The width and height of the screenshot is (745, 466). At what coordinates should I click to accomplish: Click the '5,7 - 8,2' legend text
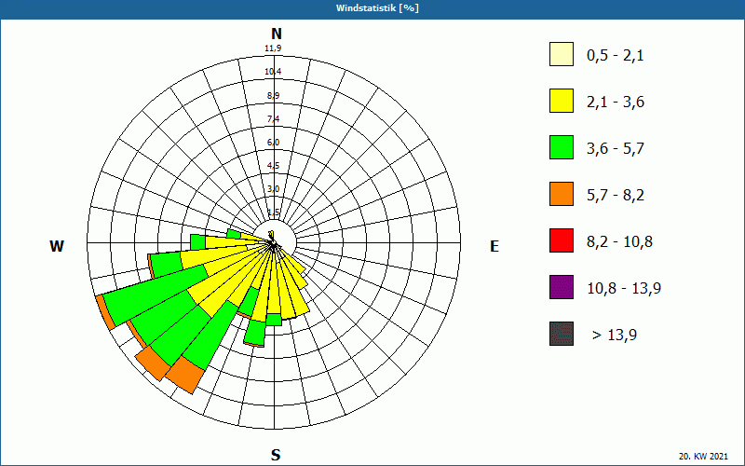(x=616, y=196)
